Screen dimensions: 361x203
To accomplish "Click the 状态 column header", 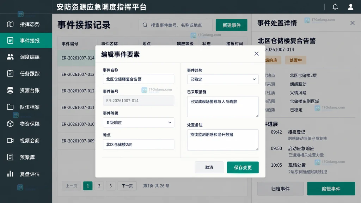I will (x=207, y=43).
